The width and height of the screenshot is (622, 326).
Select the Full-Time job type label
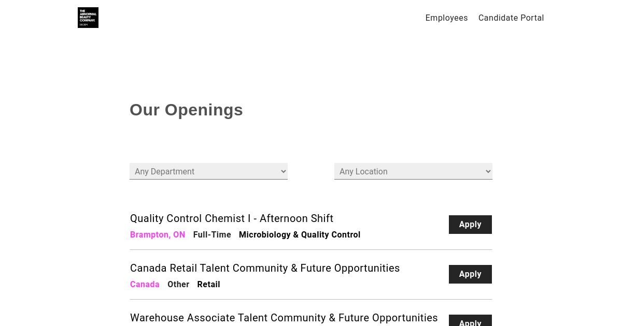(x=212, y=235)
